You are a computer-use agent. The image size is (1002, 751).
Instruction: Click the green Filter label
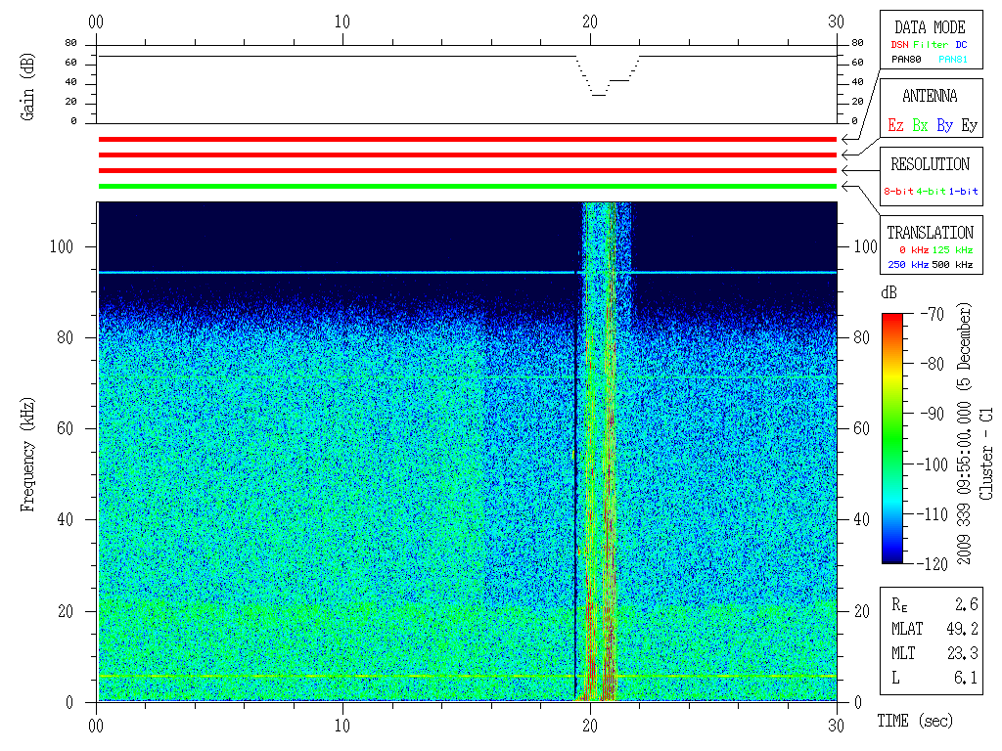[931, 45]
